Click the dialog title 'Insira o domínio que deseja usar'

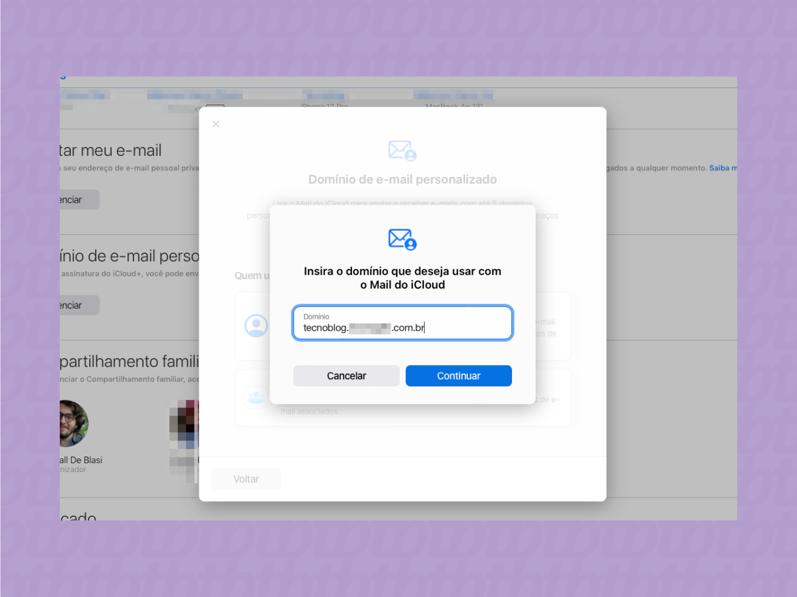(x=402, y=278)
